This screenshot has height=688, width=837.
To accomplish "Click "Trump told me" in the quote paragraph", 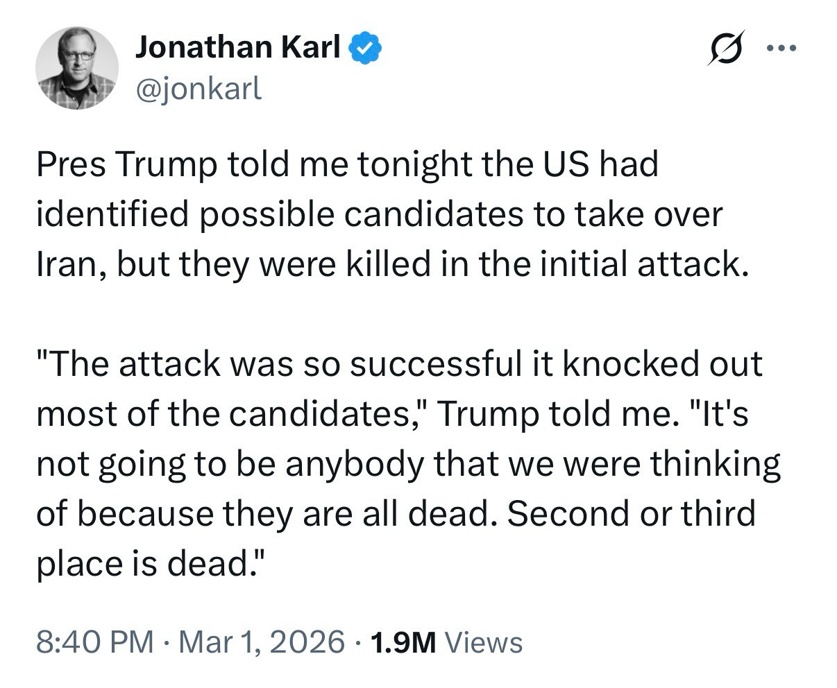I will 552,415.
